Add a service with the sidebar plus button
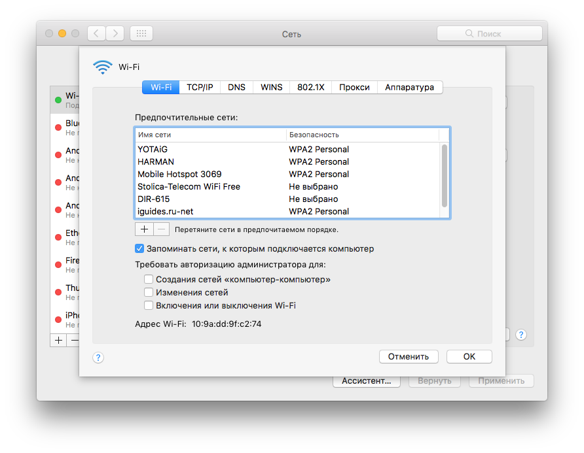The height and width of the screenshot is (453, 584). pos(58,340)
